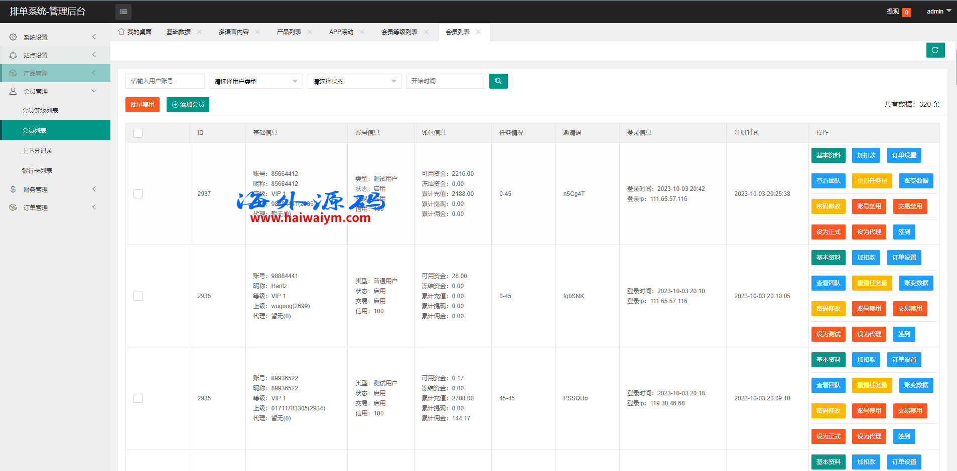Switch to the 产品列表 tab

click(x=289, y=32)
